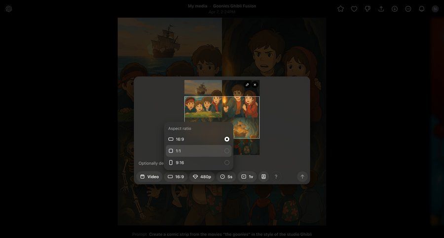Like the image with the heart icon

tap(354, 9)
